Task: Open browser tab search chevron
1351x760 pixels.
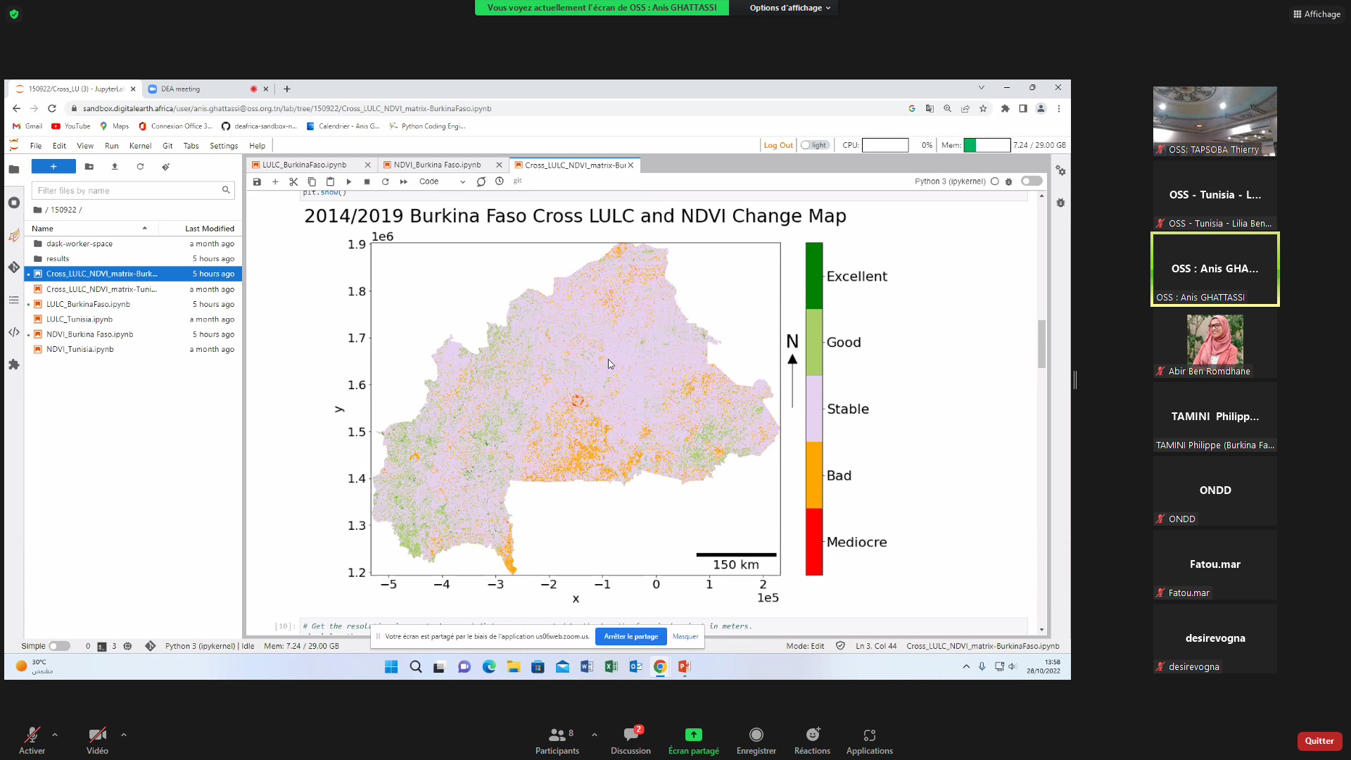Action: pos(981,87)
